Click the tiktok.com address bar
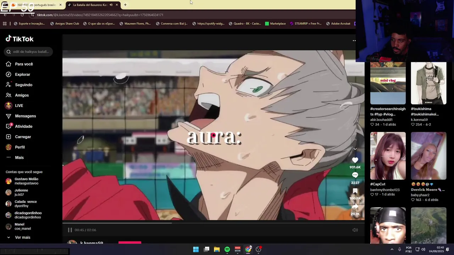The image size is (454, 255). tap(192, 15)
